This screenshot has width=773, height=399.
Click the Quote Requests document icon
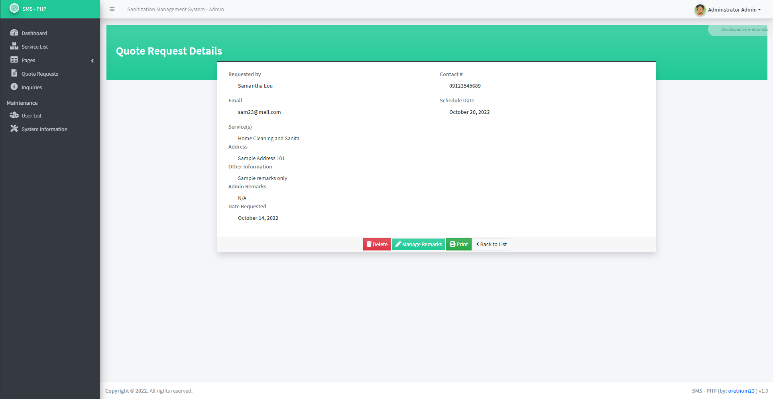coord(14,73)
